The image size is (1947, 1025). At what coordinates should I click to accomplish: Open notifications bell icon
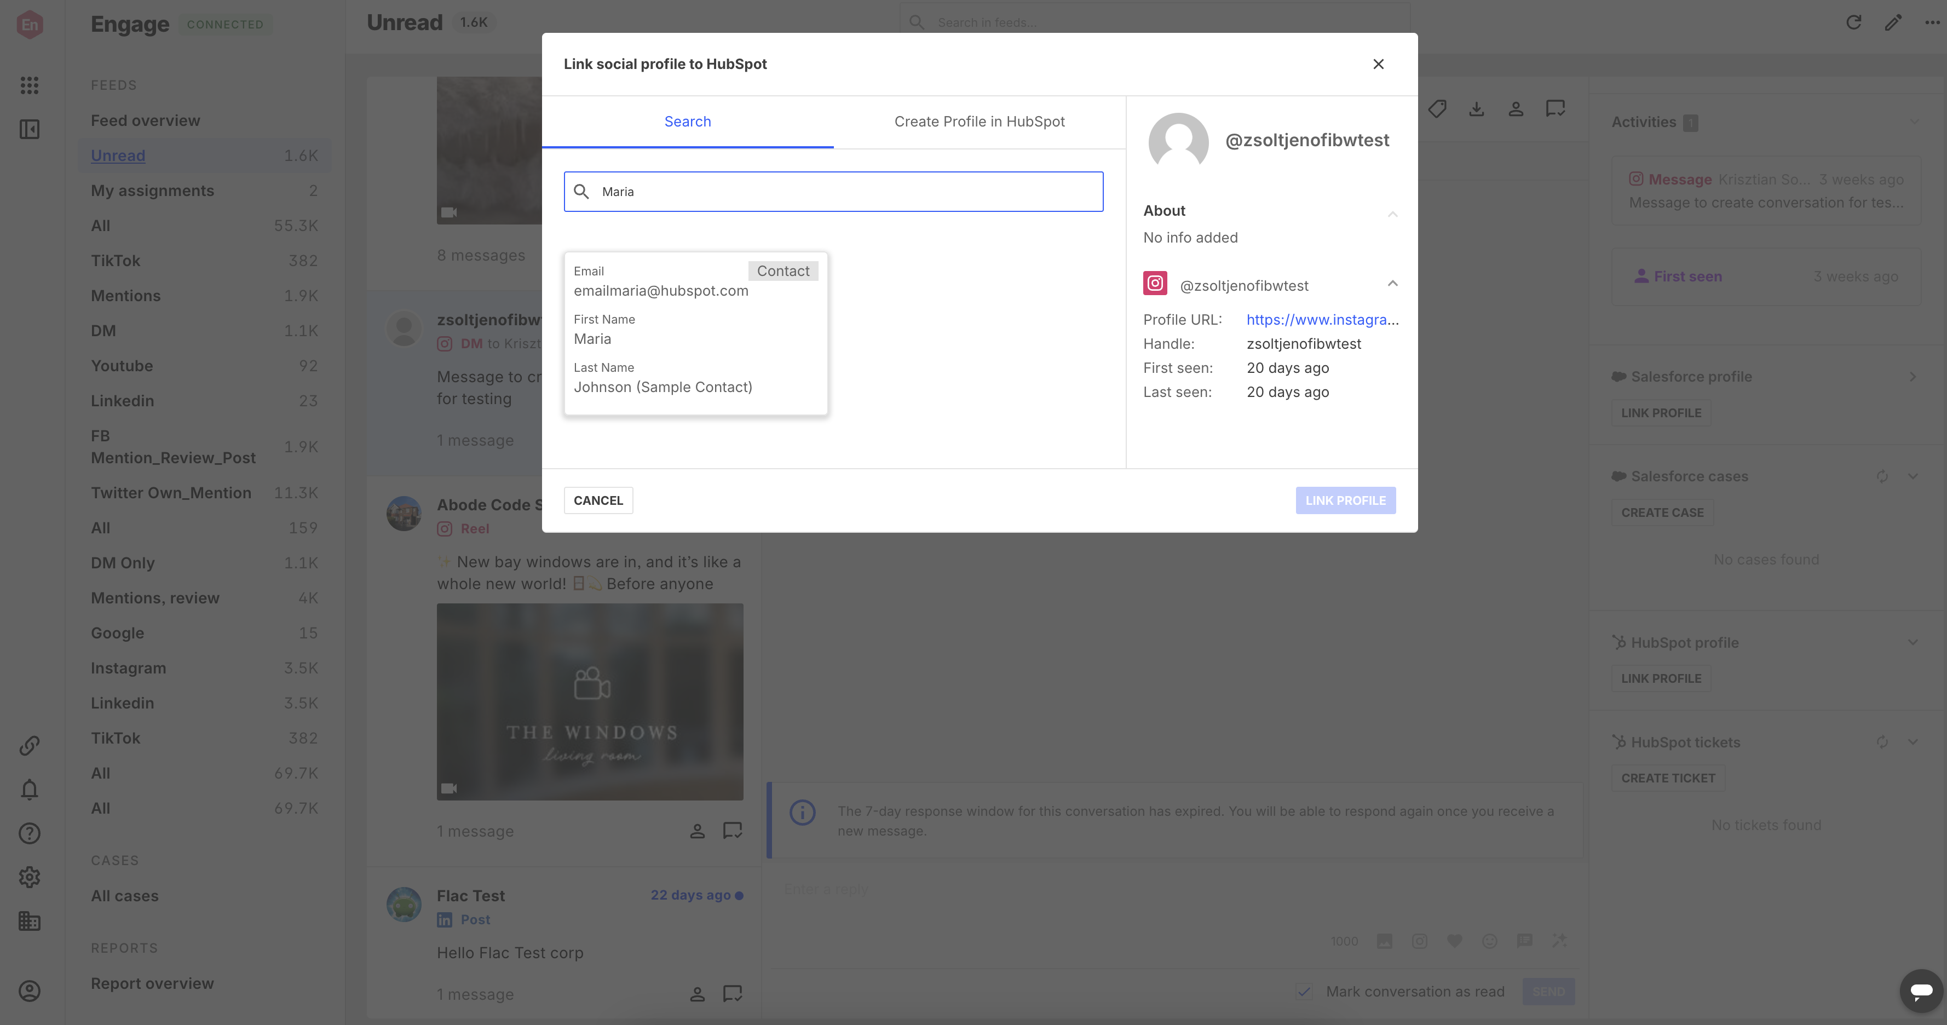point(30,789)
